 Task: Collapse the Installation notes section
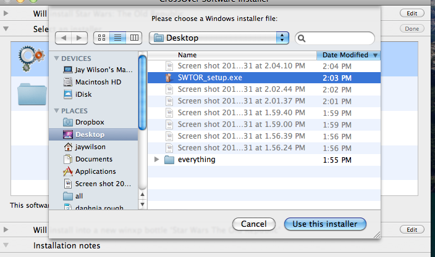6,245
